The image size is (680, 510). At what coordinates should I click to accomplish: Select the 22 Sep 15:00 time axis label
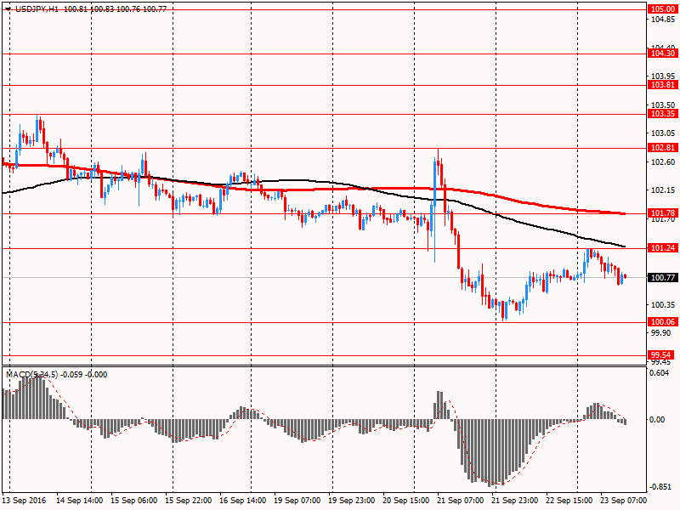(x=569, y=501)
